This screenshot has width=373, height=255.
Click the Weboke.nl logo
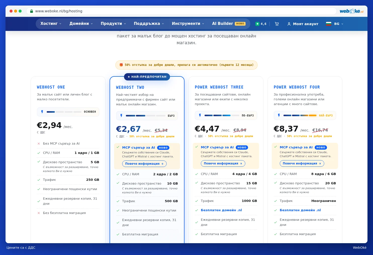tap(351, 11)
